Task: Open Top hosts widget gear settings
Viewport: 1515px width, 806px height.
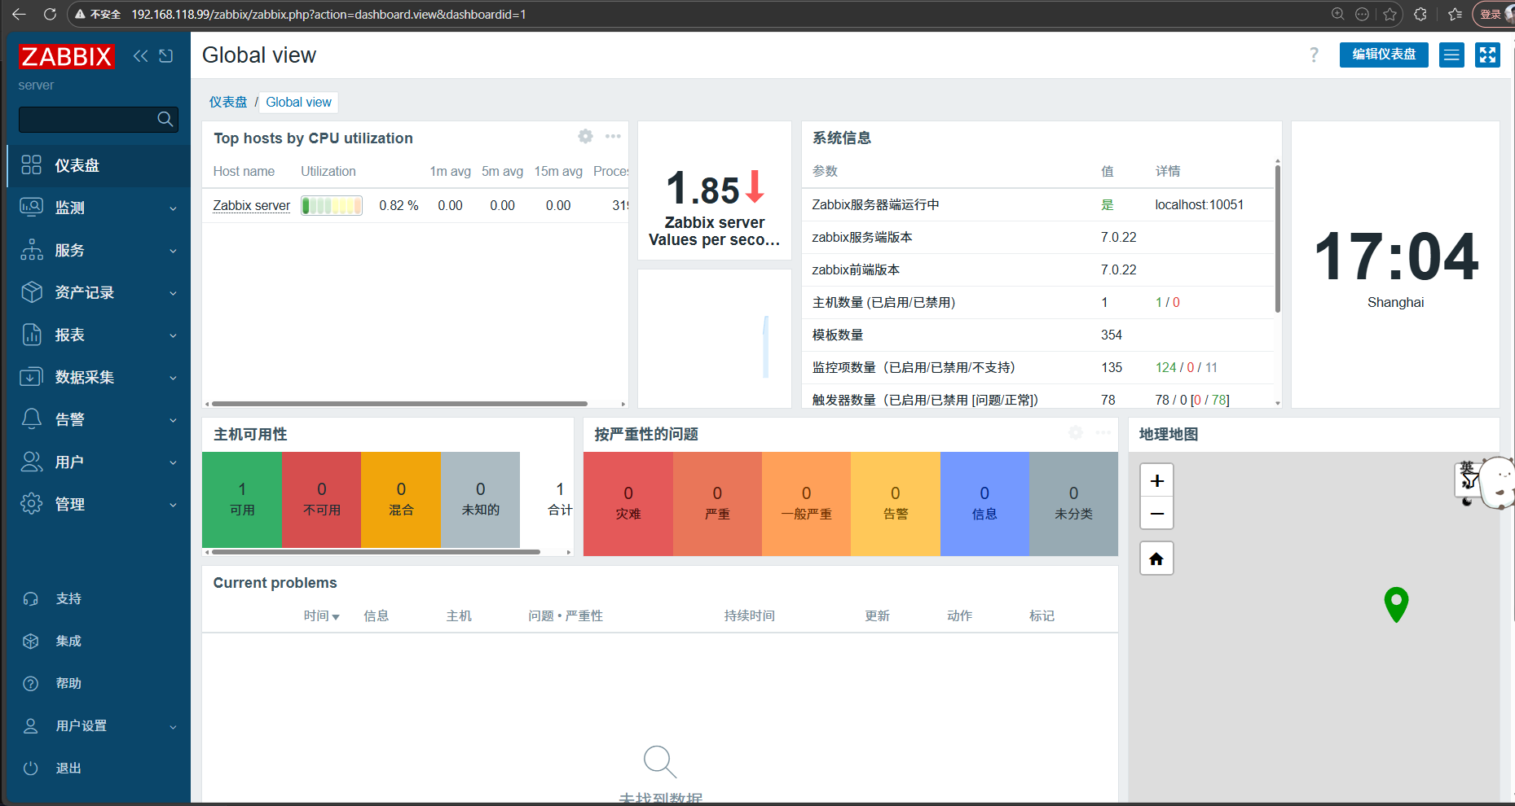Action: tap(585, 137)
